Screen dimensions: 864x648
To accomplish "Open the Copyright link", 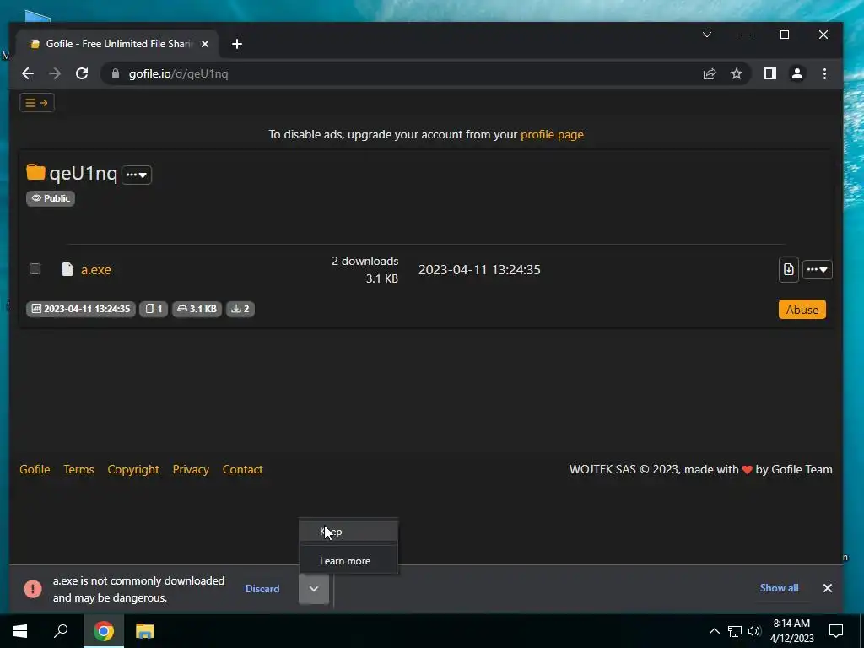I will [133, 469].
